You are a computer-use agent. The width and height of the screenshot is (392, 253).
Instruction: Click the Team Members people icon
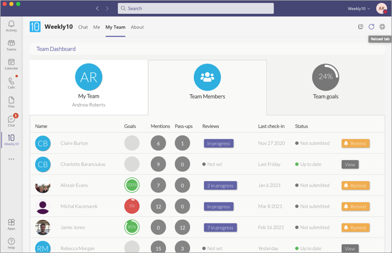pos(207,77)
